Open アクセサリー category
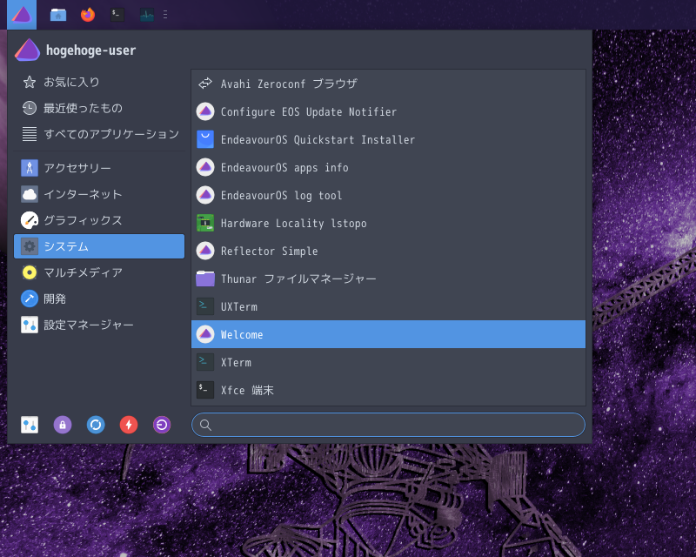Screen dimensions: 696x557 99,168
